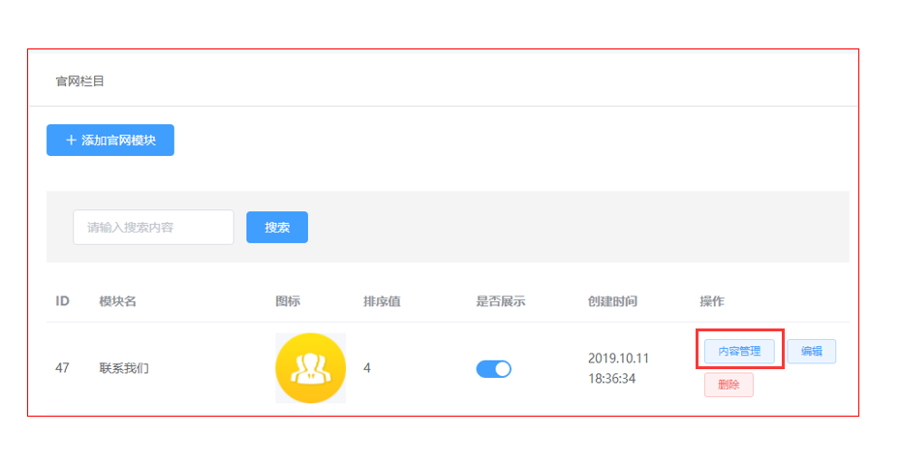Select the 官网栏目 heading
The width and height of the screenshot is (900, 468).
pos(79,81)
